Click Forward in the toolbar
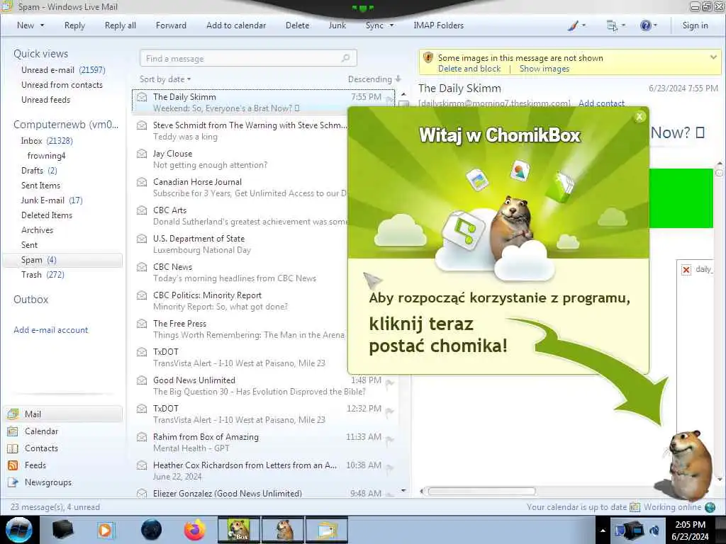Viewport: 726px width, 544px height. click(171, 25)
